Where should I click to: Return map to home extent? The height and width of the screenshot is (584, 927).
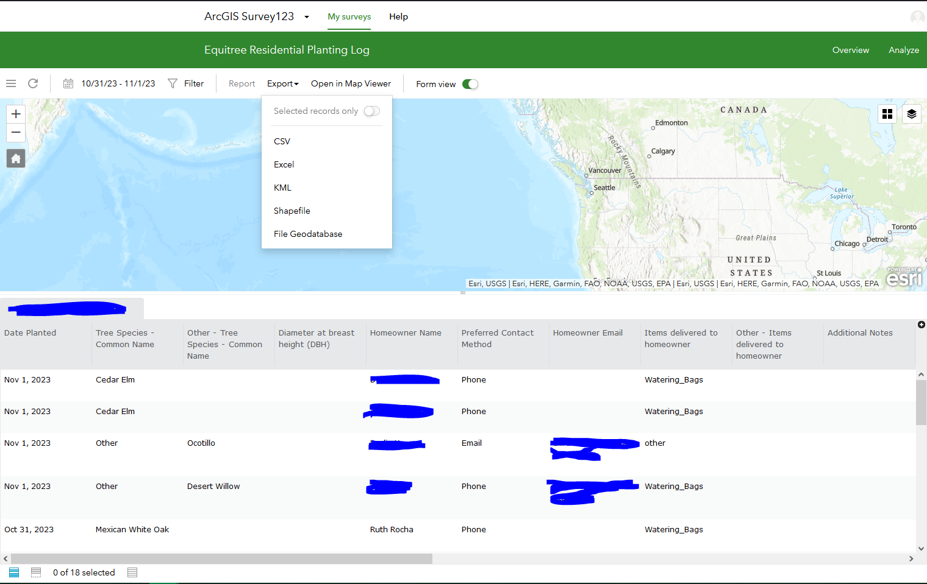pos(16,158)
